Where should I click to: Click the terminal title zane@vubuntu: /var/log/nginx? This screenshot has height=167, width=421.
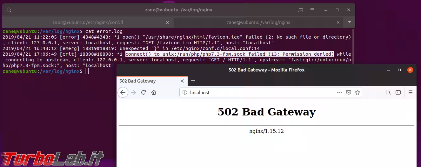[x=178, y=10]
